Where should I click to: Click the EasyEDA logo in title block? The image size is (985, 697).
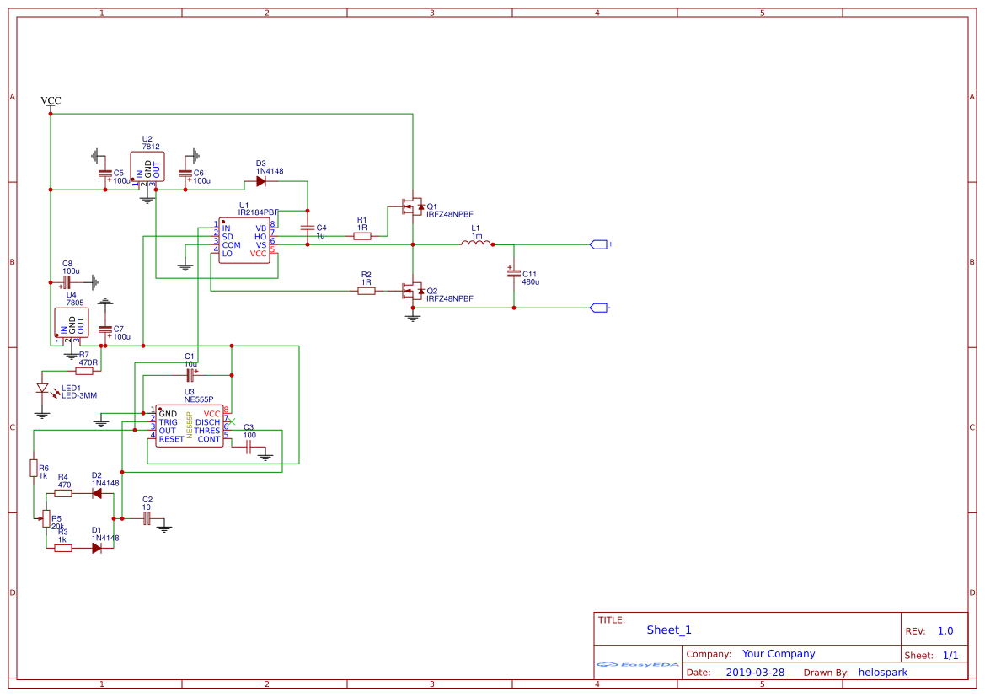(638, 664)
